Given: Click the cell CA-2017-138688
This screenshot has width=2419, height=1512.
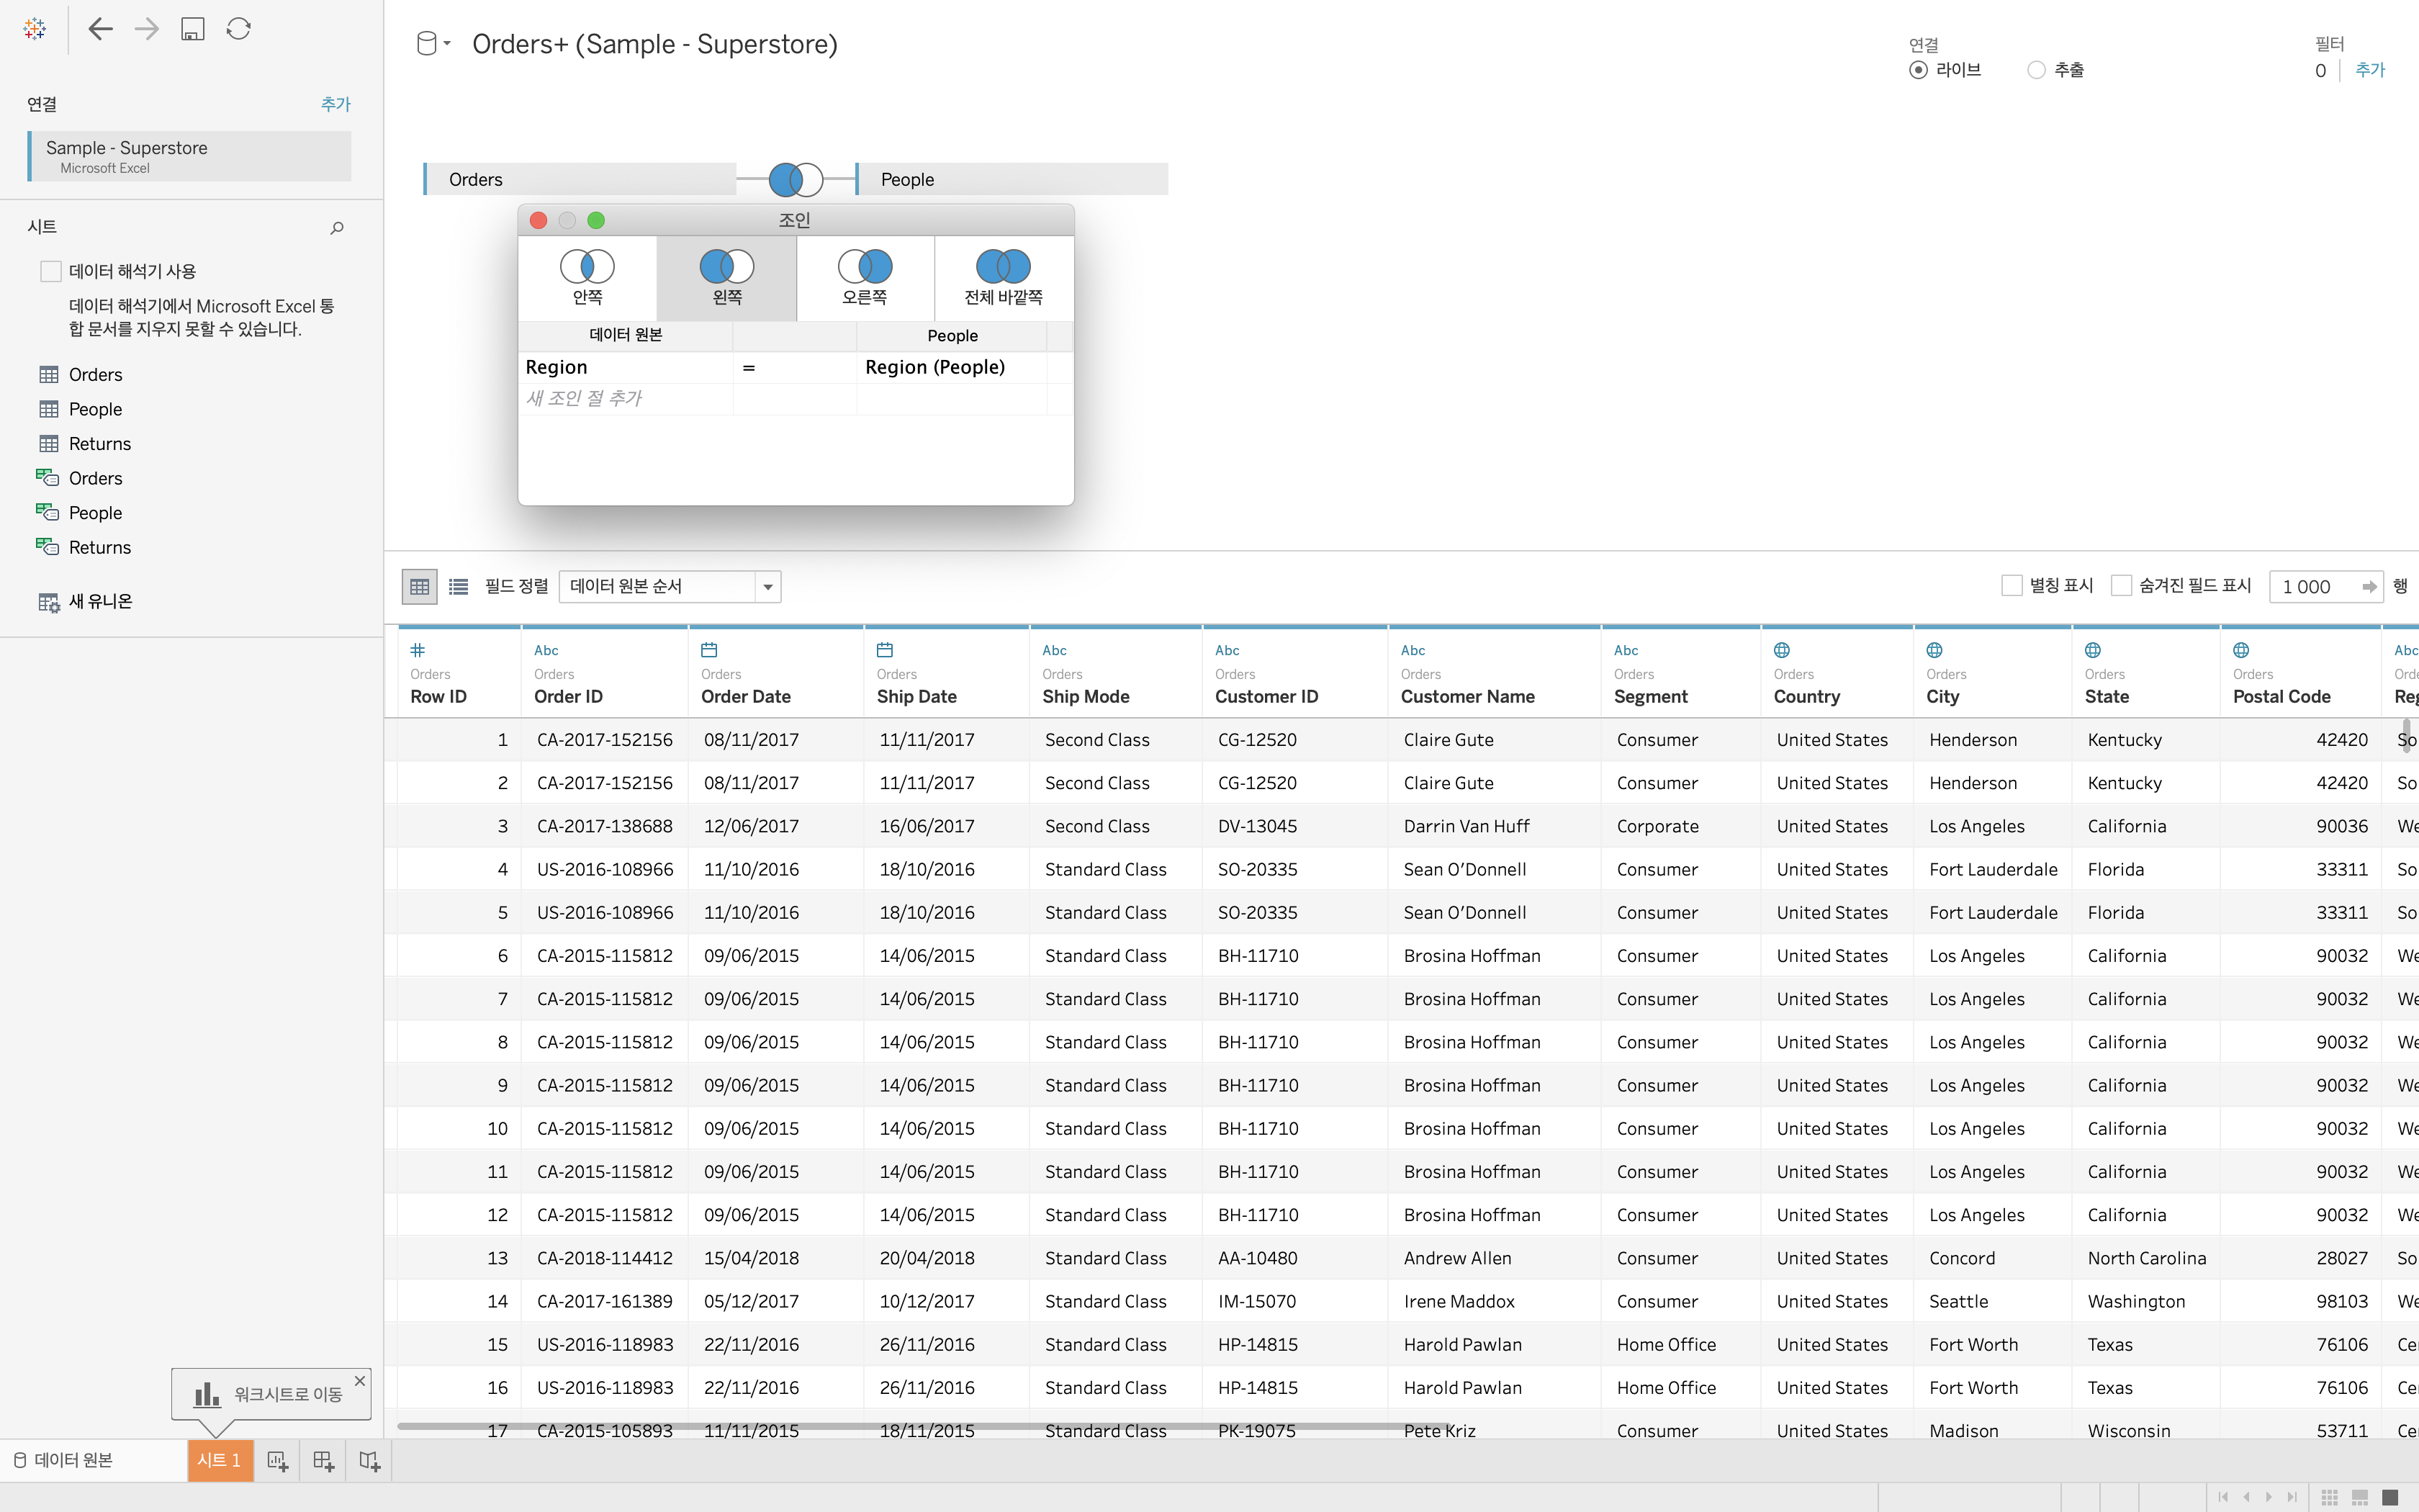Looking at the screenshot, I should coord(605,826).
